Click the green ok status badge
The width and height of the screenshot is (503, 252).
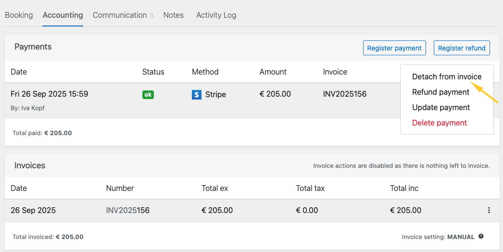148,95
